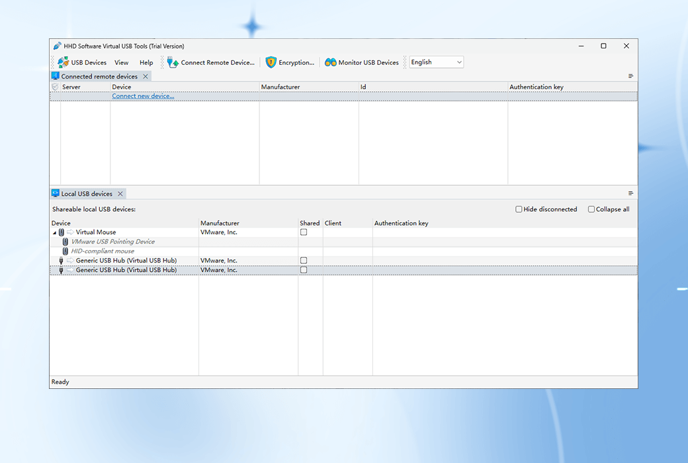Open the View menu

click(121, 62)
